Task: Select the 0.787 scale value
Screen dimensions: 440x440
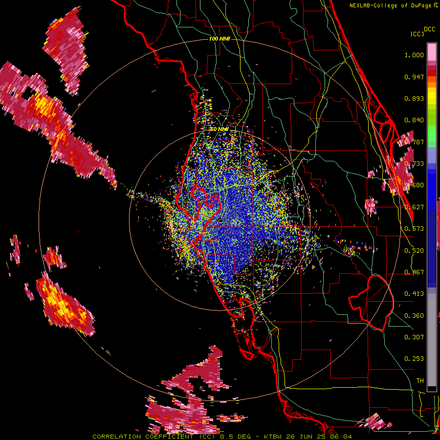Action: [x=414, y=142]
